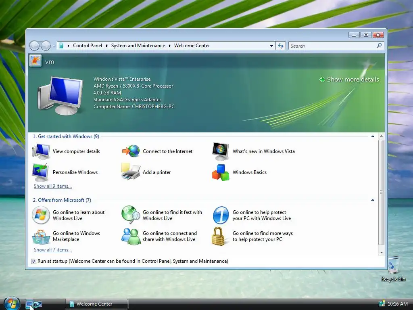Click the system tray network icon
Screen dimensions: 413x310
pyautogui.click(x=382, y=304)
